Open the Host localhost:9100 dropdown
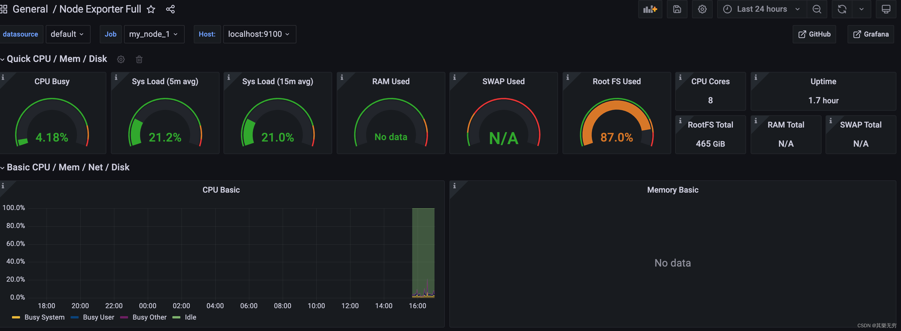This screenshot has width=901, height=331. (259, 34)
